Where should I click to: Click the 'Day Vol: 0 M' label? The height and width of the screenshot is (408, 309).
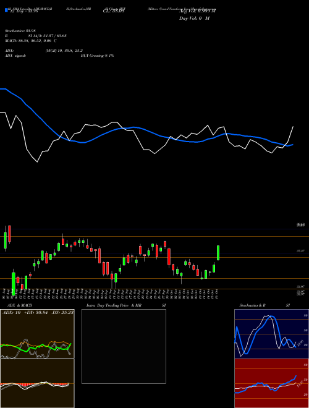pyautogui.click(x=194, y=19)
